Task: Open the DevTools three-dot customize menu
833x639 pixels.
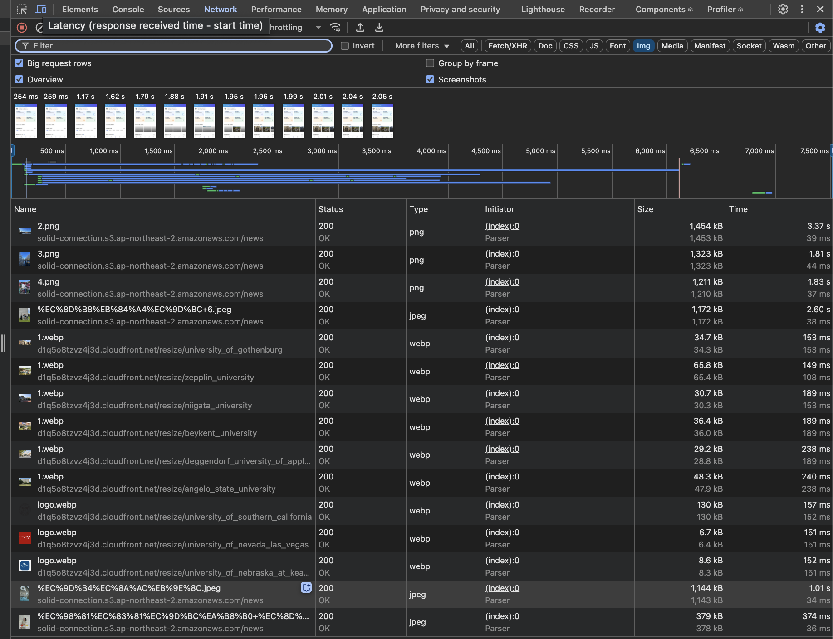Action: click(x=802, y=9)
